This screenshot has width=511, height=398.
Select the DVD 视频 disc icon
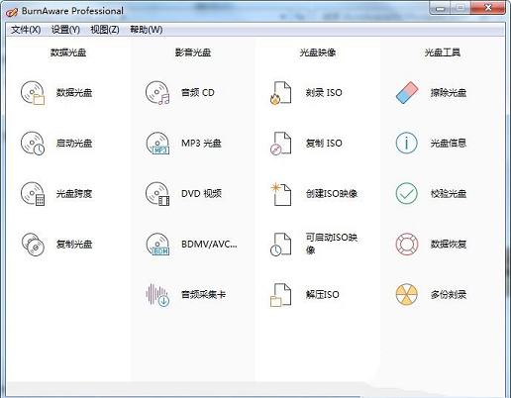coord(157,194)
